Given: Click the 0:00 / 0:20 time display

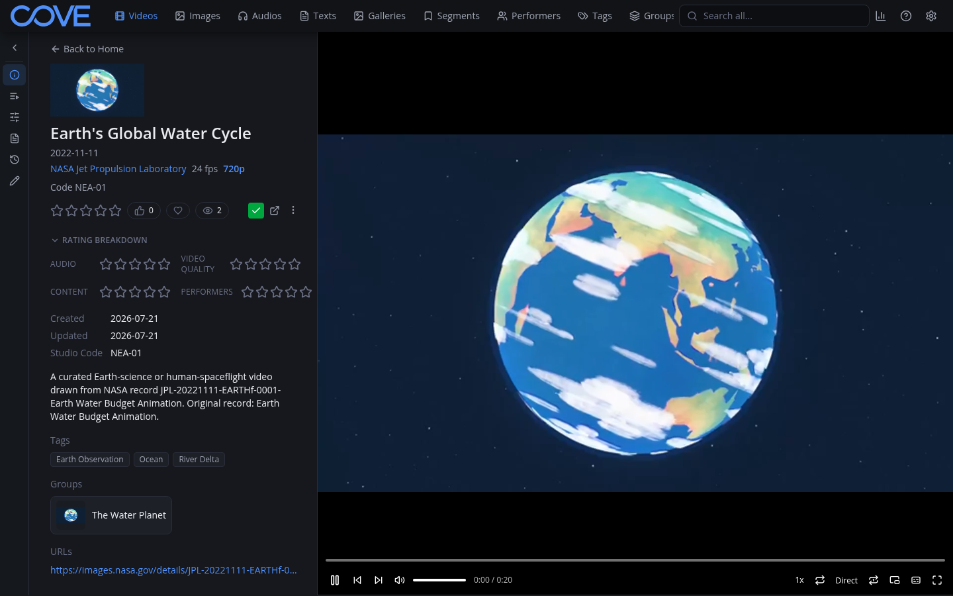Looking at the screenshot, I should (x=493, y=580).
